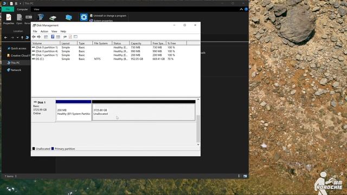Sort by the Layout column header
Image resolution: width=347 pixels, height=195 pixels.
click(69, 43)
